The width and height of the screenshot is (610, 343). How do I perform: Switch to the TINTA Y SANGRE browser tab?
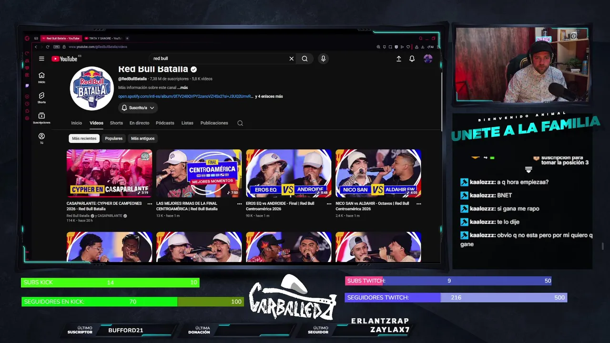pyautogui.click(x=103, y=38)
